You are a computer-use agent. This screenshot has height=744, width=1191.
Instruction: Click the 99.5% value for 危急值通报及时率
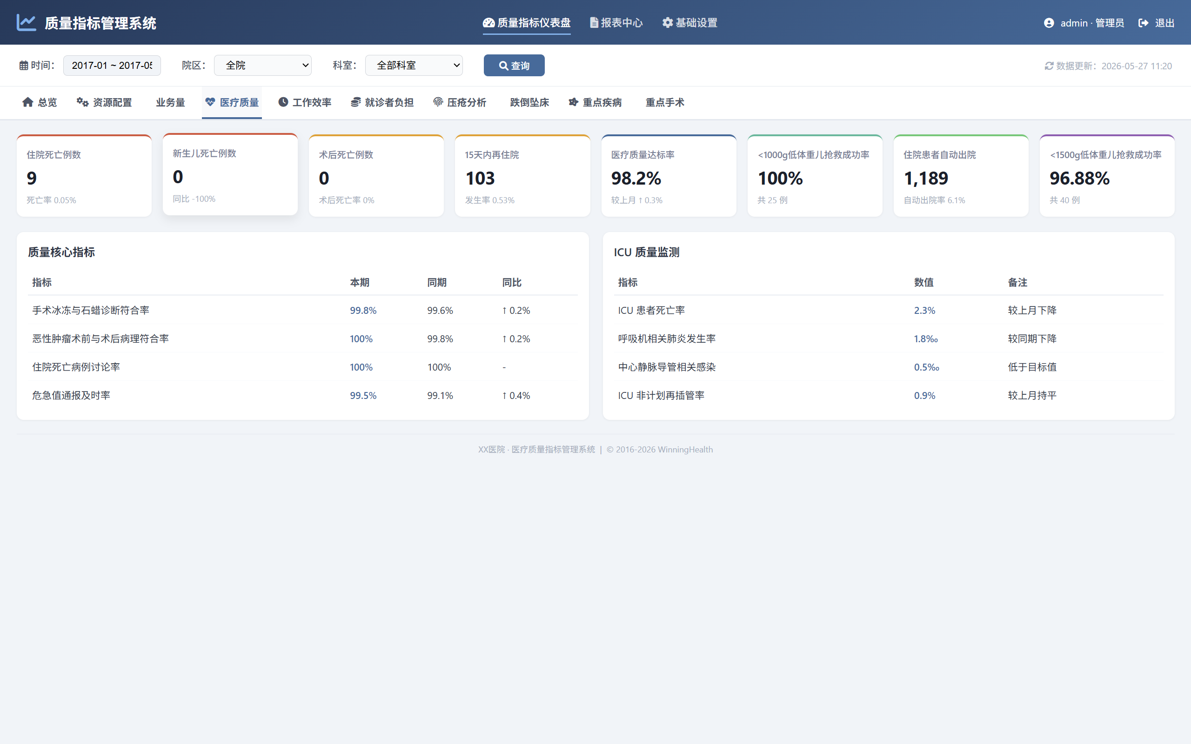(363, 396)
